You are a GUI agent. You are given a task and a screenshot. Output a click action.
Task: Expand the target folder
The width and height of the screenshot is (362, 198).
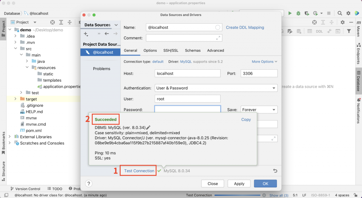click(16, 99)
